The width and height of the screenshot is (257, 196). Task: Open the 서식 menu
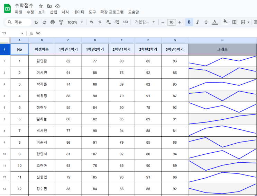[x=65, y=12]
